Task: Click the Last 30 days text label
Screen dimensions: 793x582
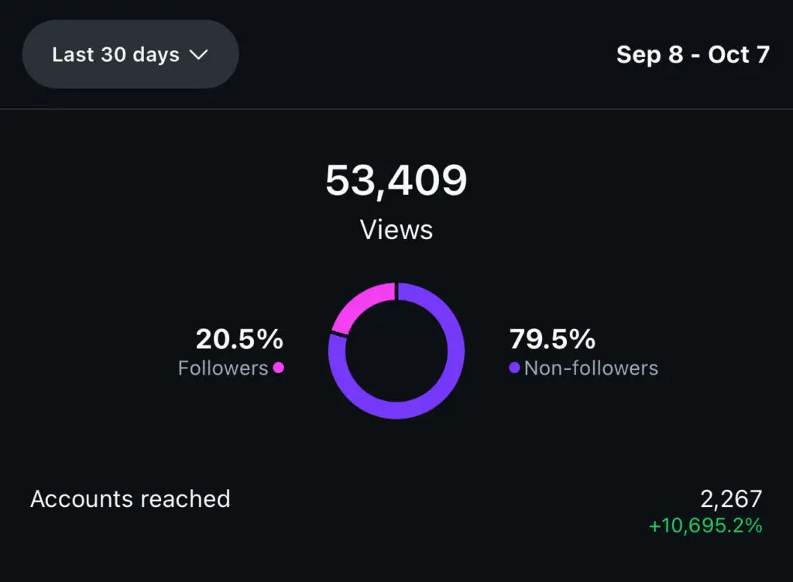Action: (x=115, y=55)
